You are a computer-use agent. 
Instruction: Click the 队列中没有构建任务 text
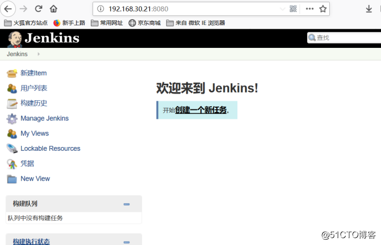click(35, 218)
